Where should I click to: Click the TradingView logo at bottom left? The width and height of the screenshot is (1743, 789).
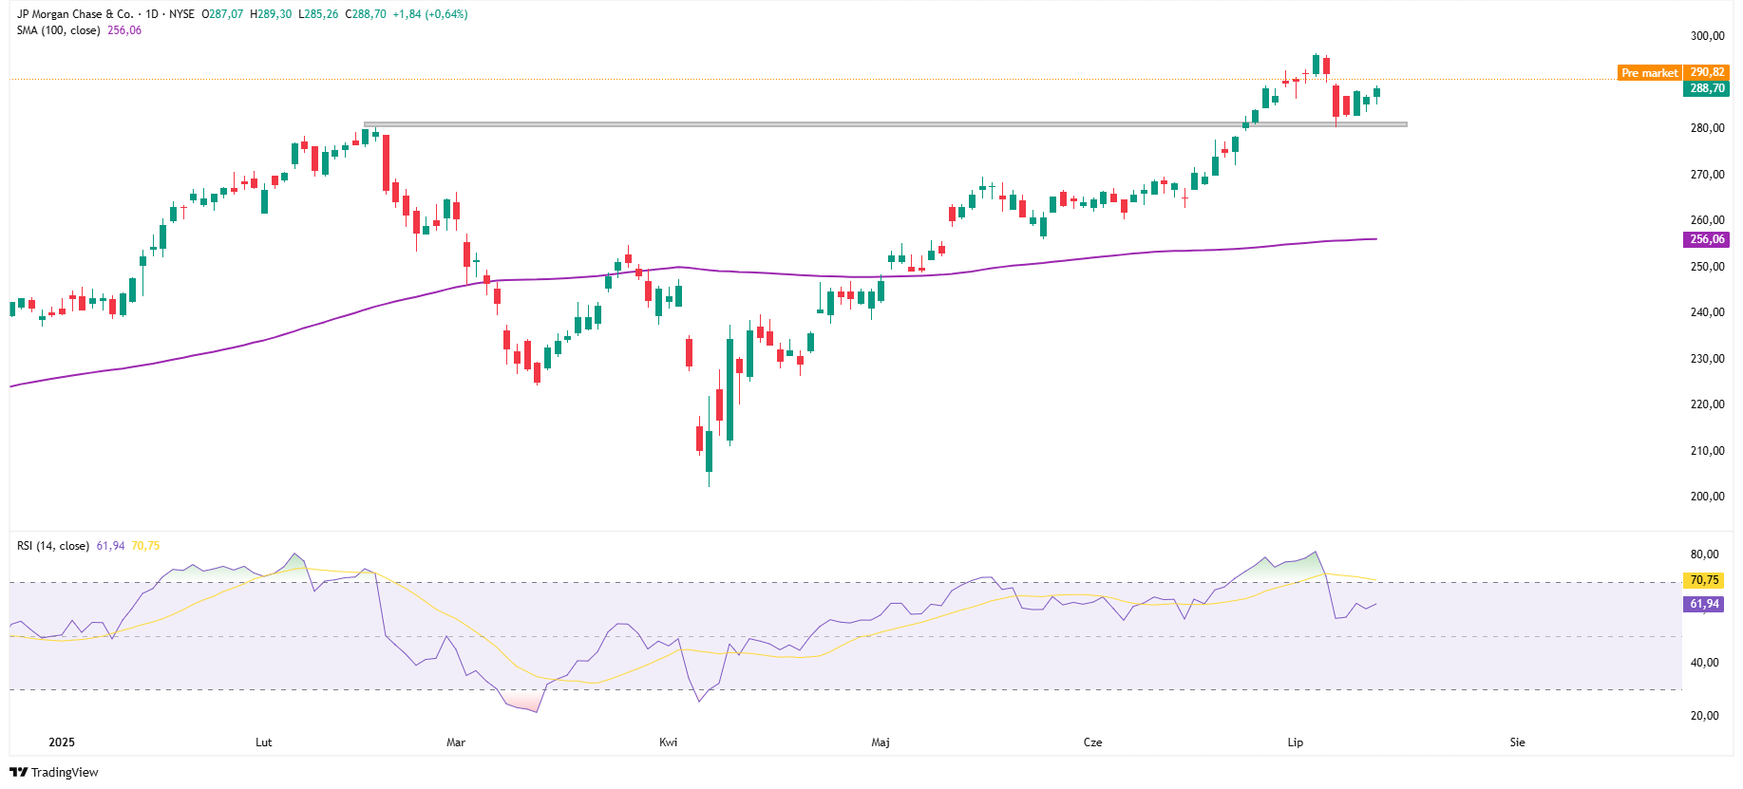[x=54, y=772]
